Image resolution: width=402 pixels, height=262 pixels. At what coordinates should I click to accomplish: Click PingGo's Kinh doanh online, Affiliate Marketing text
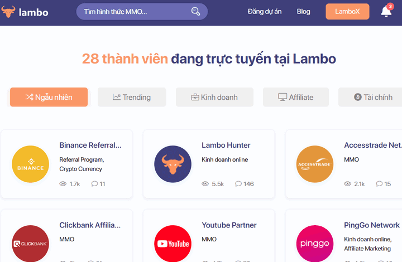(x=368, y=244)
